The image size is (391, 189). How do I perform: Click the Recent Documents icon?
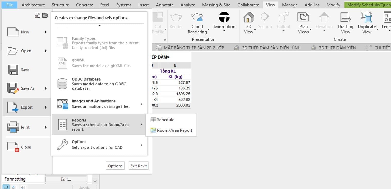38,16
